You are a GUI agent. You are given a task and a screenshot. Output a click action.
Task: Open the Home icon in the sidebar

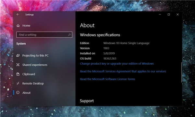(18, 26)
